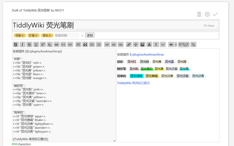This screenshot has height=146, width=234.
Task: Confirm changes with the checkmark icon
Action: pos(215,14)
